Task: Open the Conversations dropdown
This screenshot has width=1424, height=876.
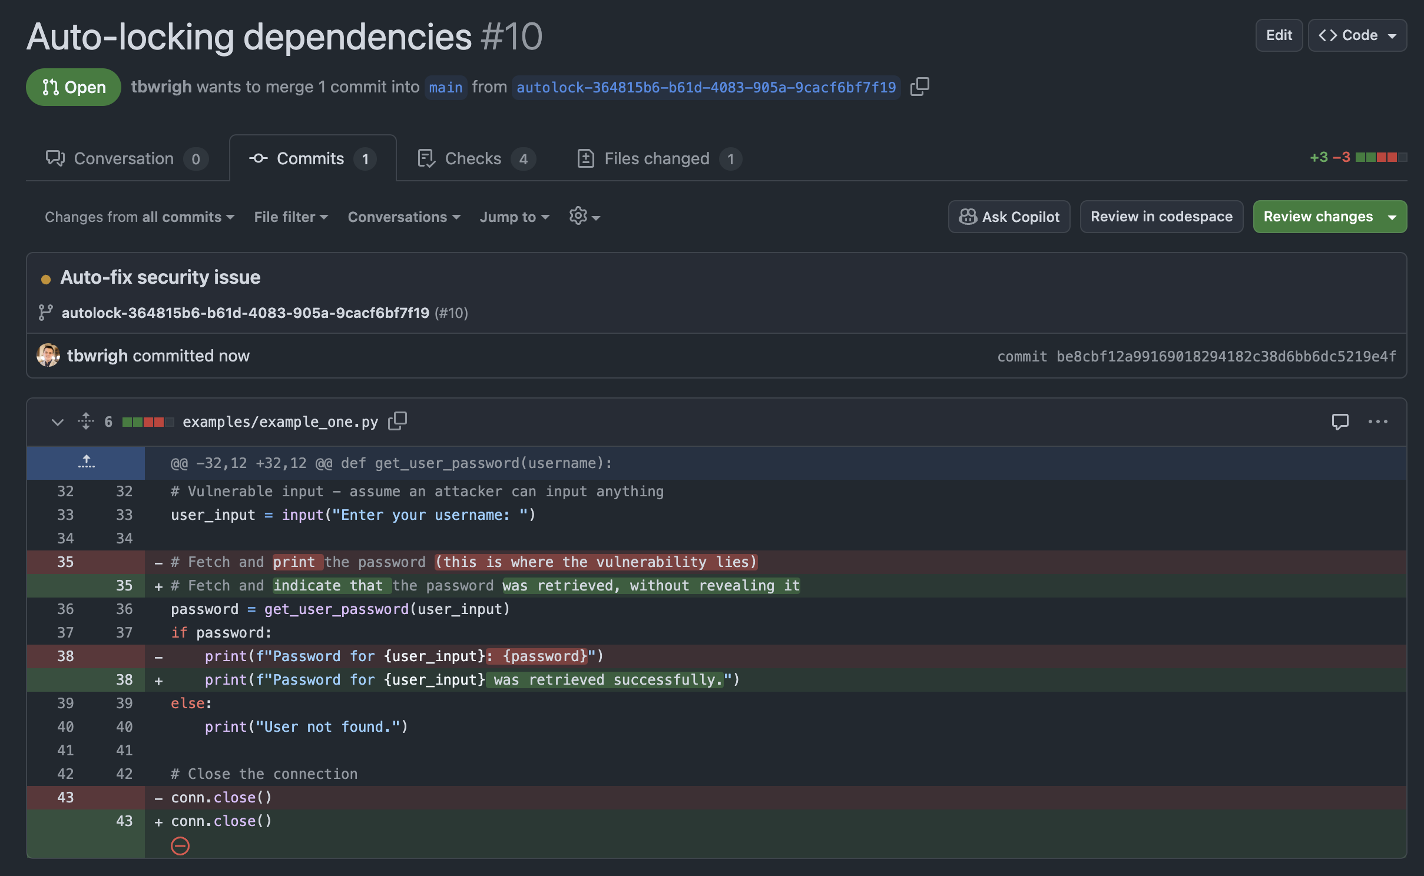Action: [x=404, y=217]
